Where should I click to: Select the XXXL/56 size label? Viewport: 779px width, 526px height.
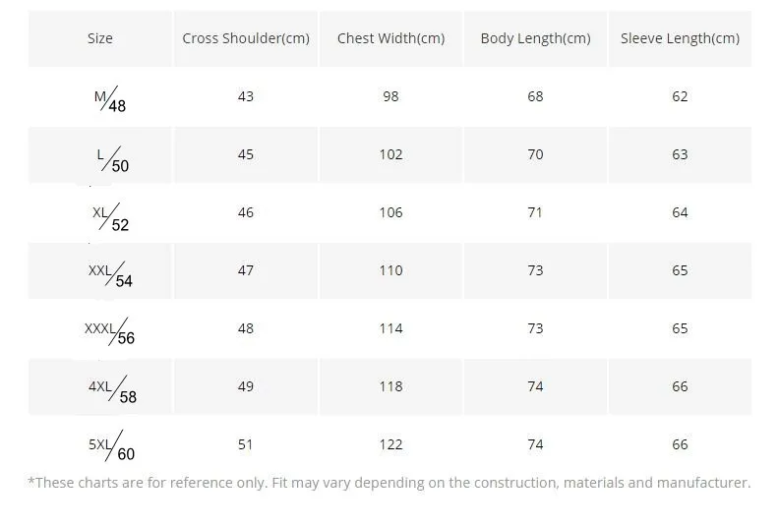109,331
